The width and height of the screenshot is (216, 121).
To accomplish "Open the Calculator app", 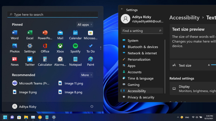I will (45, 61).
